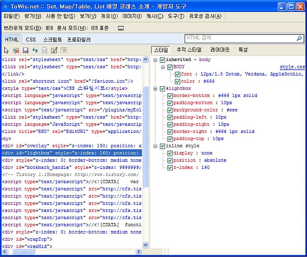Uncheck the BODY selector checkbox

click(170, 67)
